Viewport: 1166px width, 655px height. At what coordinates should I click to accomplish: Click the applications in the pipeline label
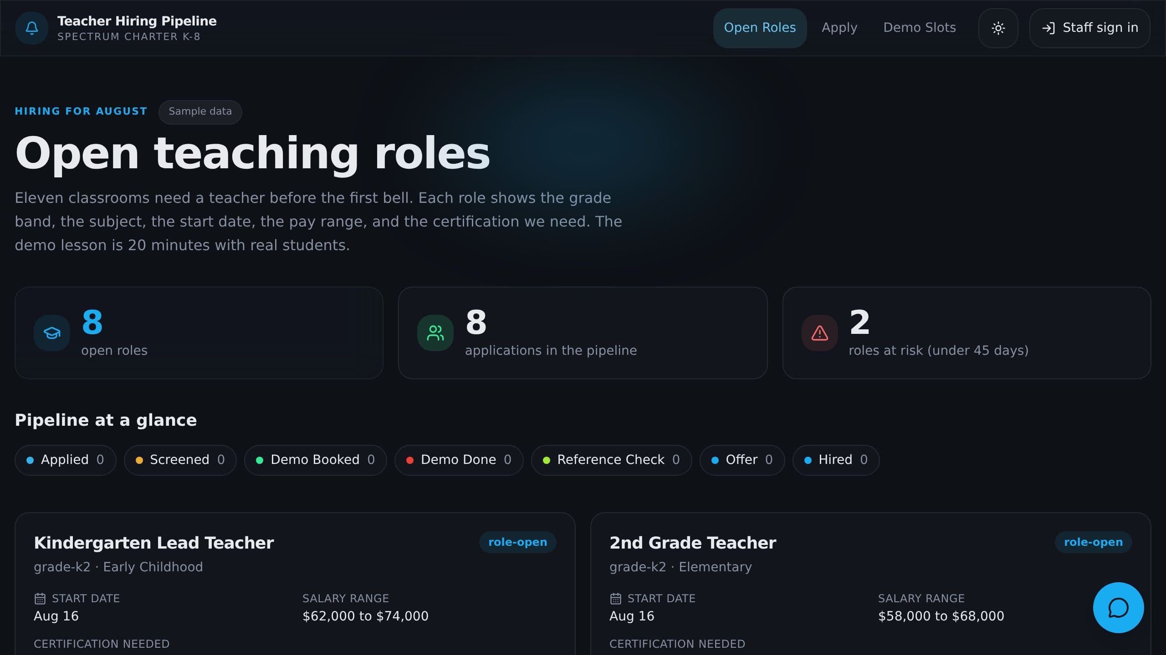tap(551, 351)
